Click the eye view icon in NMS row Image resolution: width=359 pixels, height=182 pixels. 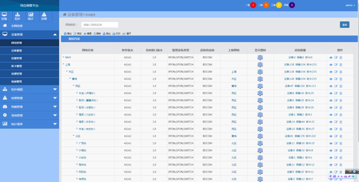coord(331,58)
